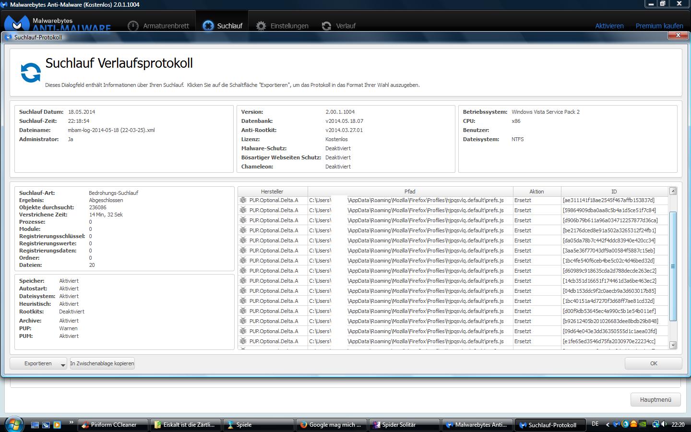This screenshot has width=691, height=432.
Task: Sort results by ID column
Action: pos(614,192)
